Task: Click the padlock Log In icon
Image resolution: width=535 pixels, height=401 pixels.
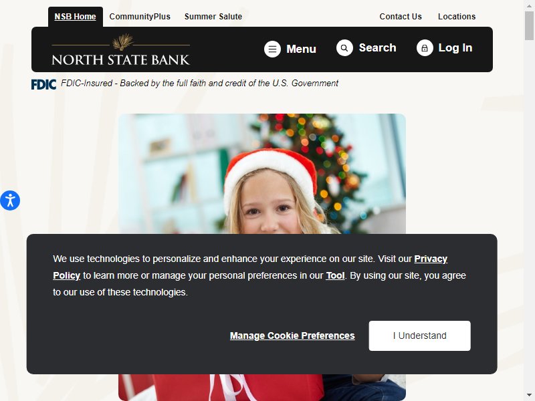Action: click(425, 47)
